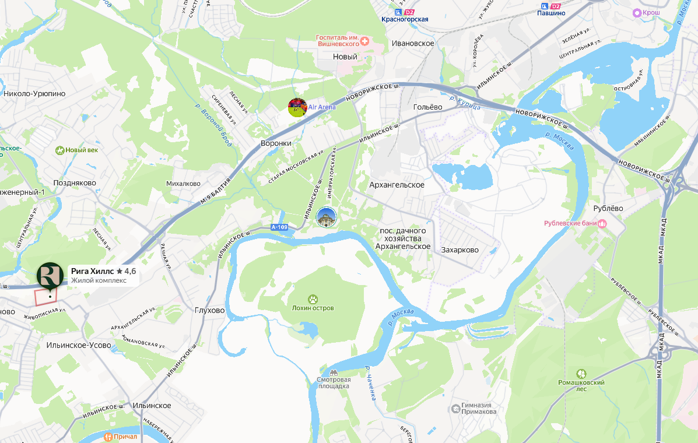Click the Рига Хиллс title label

point(93,271)
